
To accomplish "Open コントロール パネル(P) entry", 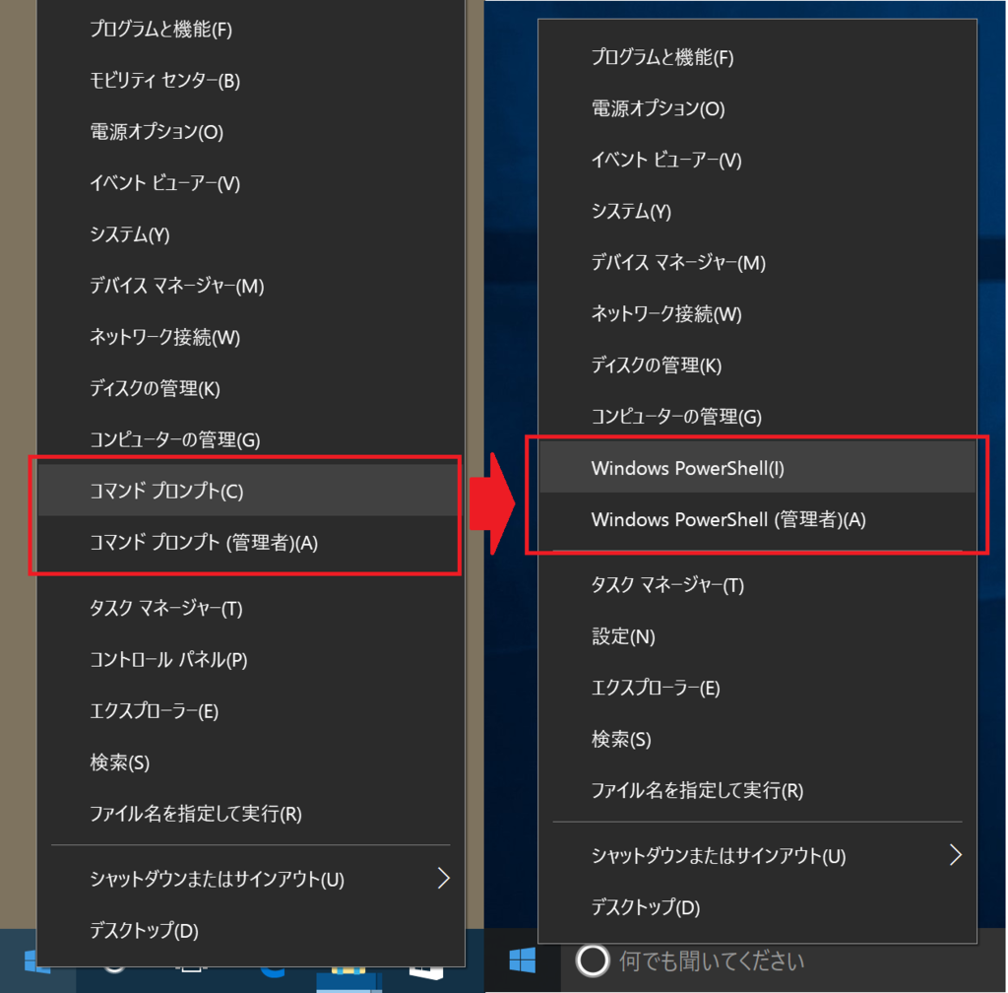I will click(x=251, y=659).
